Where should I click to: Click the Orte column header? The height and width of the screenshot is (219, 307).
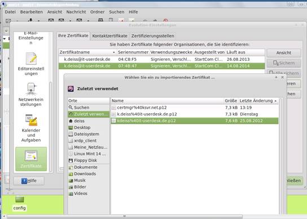(89, 101)
